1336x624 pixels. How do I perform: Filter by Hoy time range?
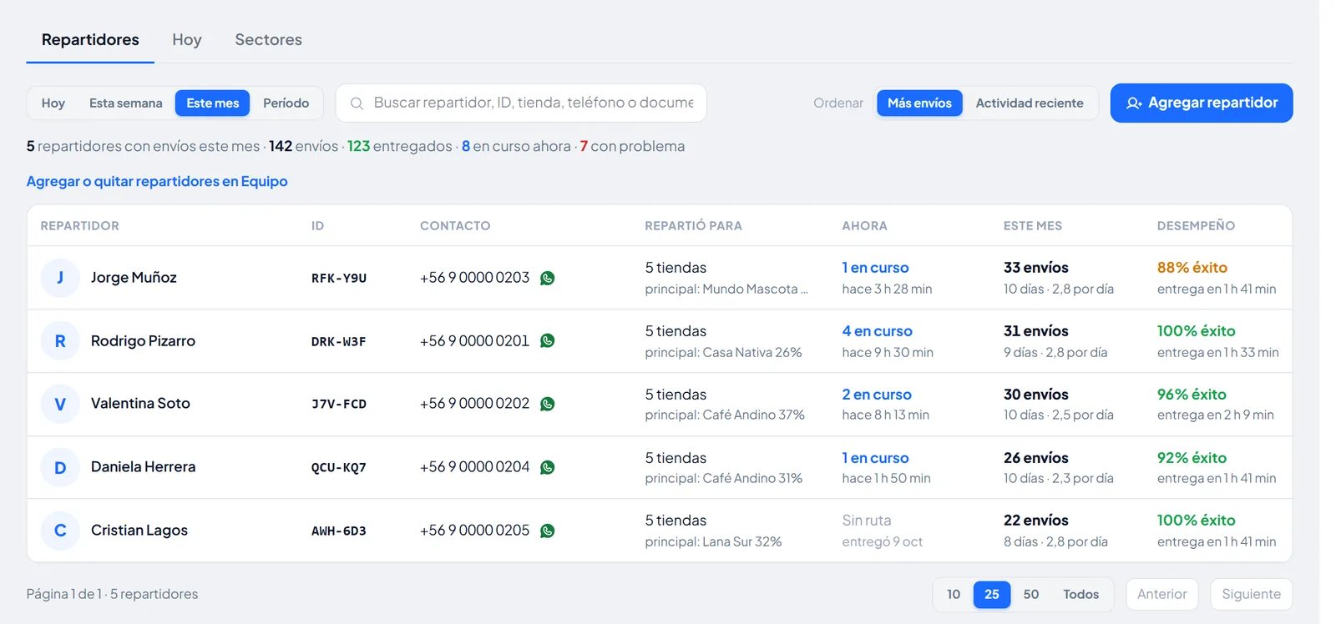(x=53, y=103)
